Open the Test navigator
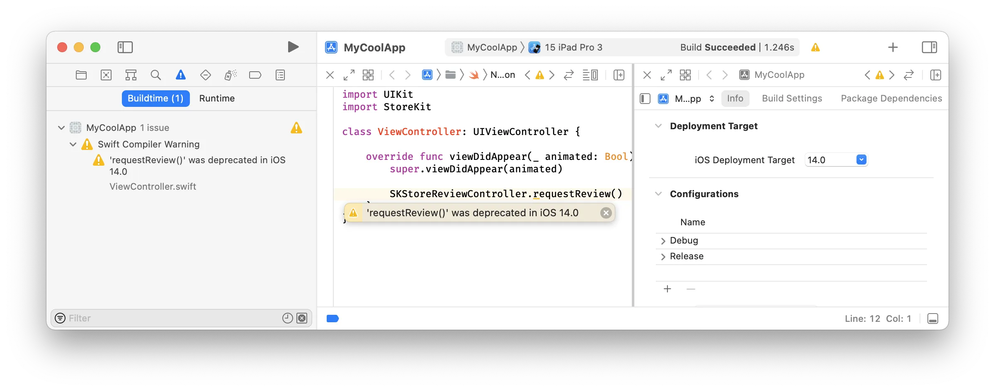Image resolution: width=995 pixels, height=391 pixels. click(x=205, y=75)
